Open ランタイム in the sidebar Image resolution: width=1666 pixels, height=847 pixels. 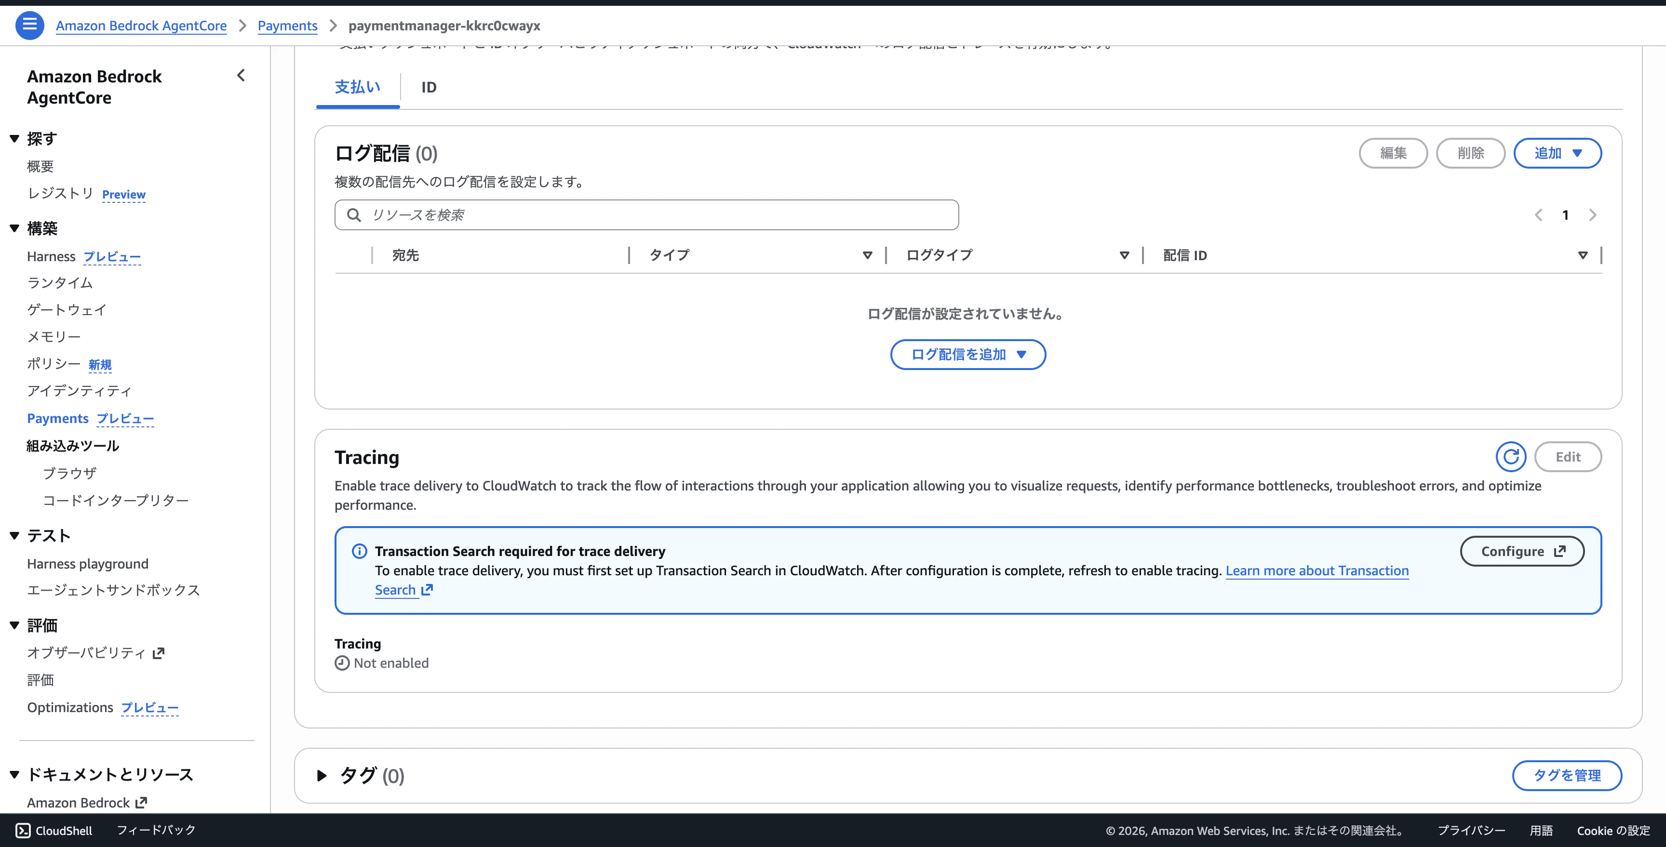[x=60, y=282]
